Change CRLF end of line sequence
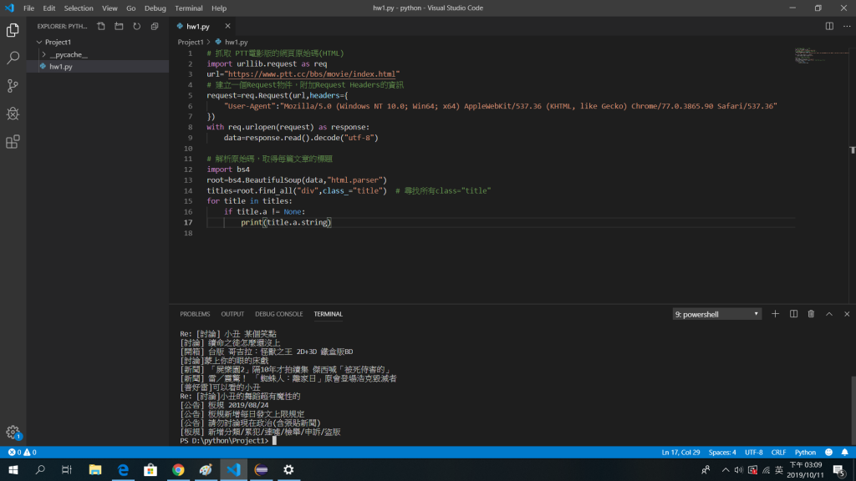This screenshot has width=856, height=481. pos(778,452)
